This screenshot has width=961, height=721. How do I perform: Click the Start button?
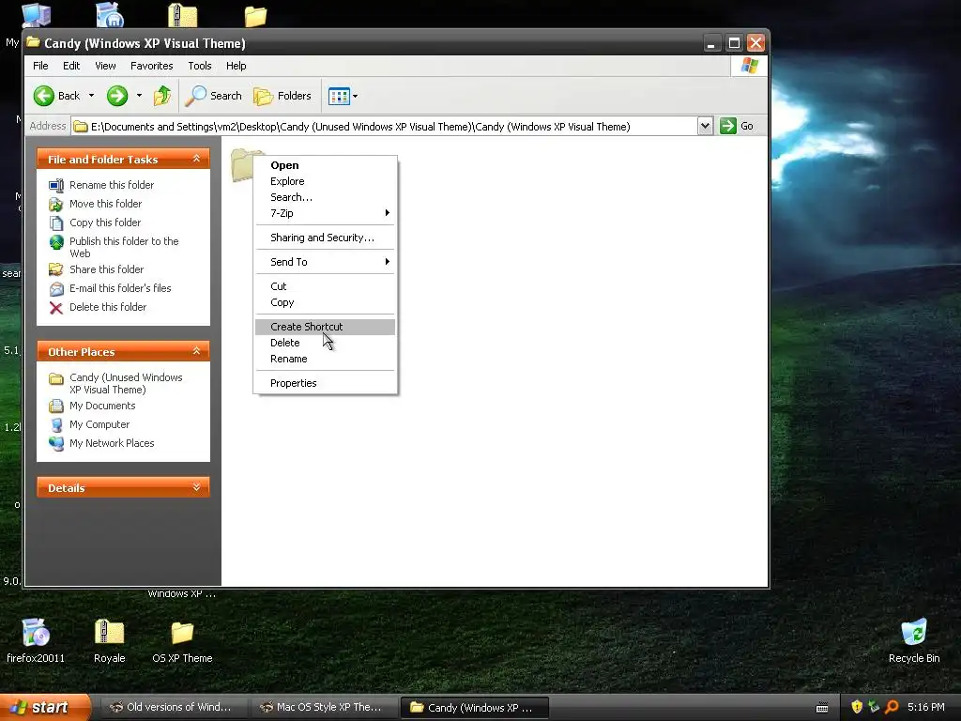coord(44,707)
